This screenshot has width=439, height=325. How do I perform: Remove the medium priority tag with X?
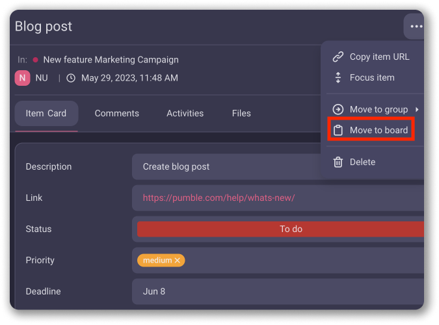coord(177,260)
